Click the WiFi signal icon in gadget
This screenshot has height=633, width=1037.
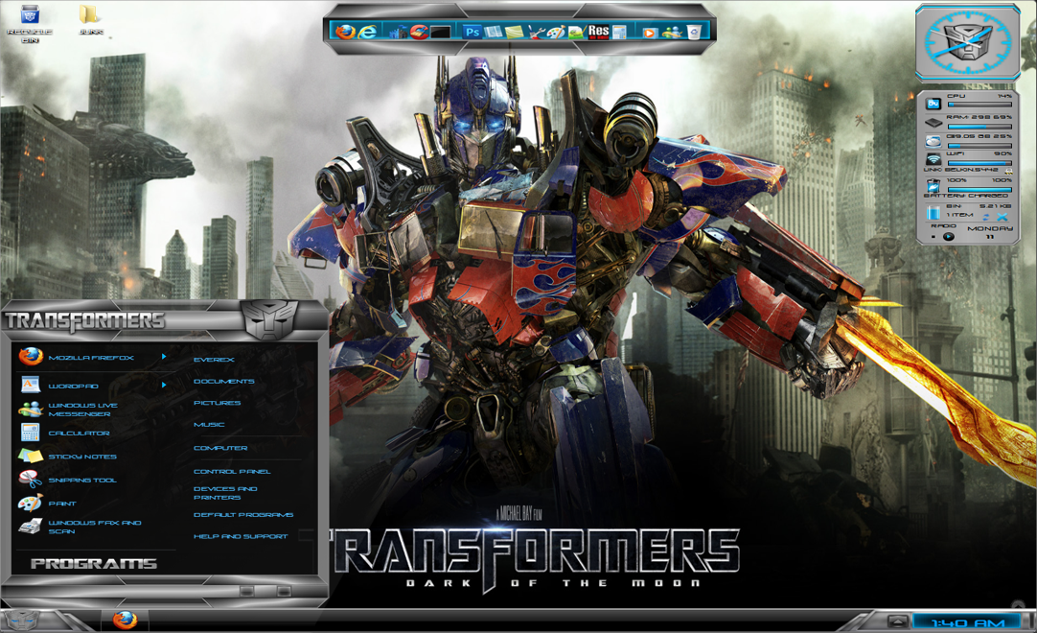tap(933, 159)
